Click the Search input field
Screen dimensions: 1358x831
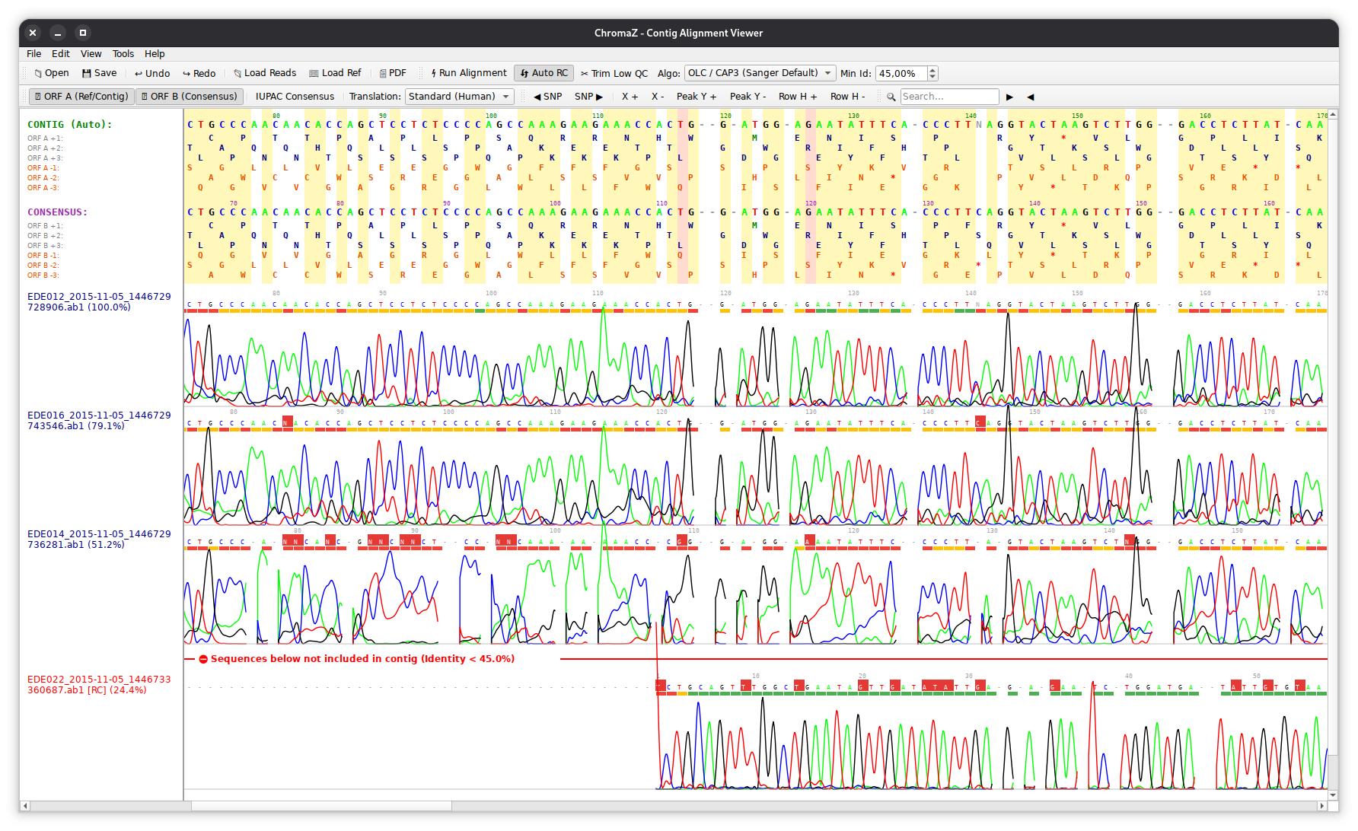point(949,97)
